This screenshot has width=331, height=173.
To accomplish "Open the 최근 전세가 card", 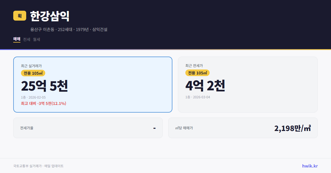I will coord(248,84).
